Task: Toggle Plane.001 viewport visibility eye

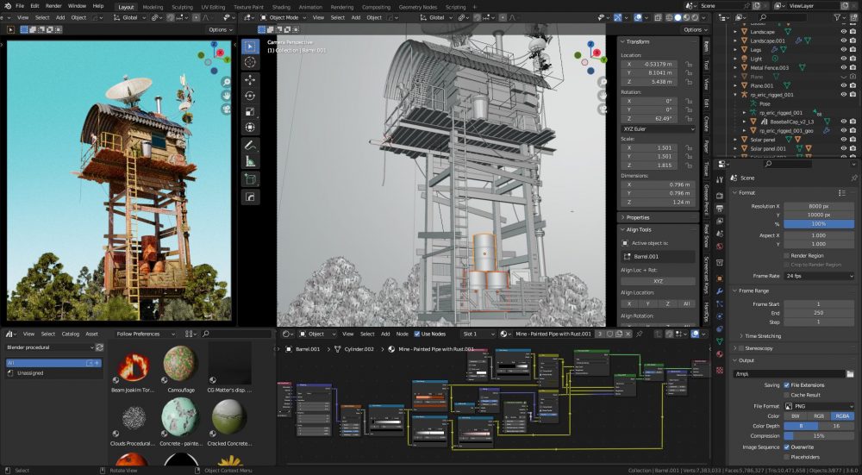Action: tap(843, 85)
